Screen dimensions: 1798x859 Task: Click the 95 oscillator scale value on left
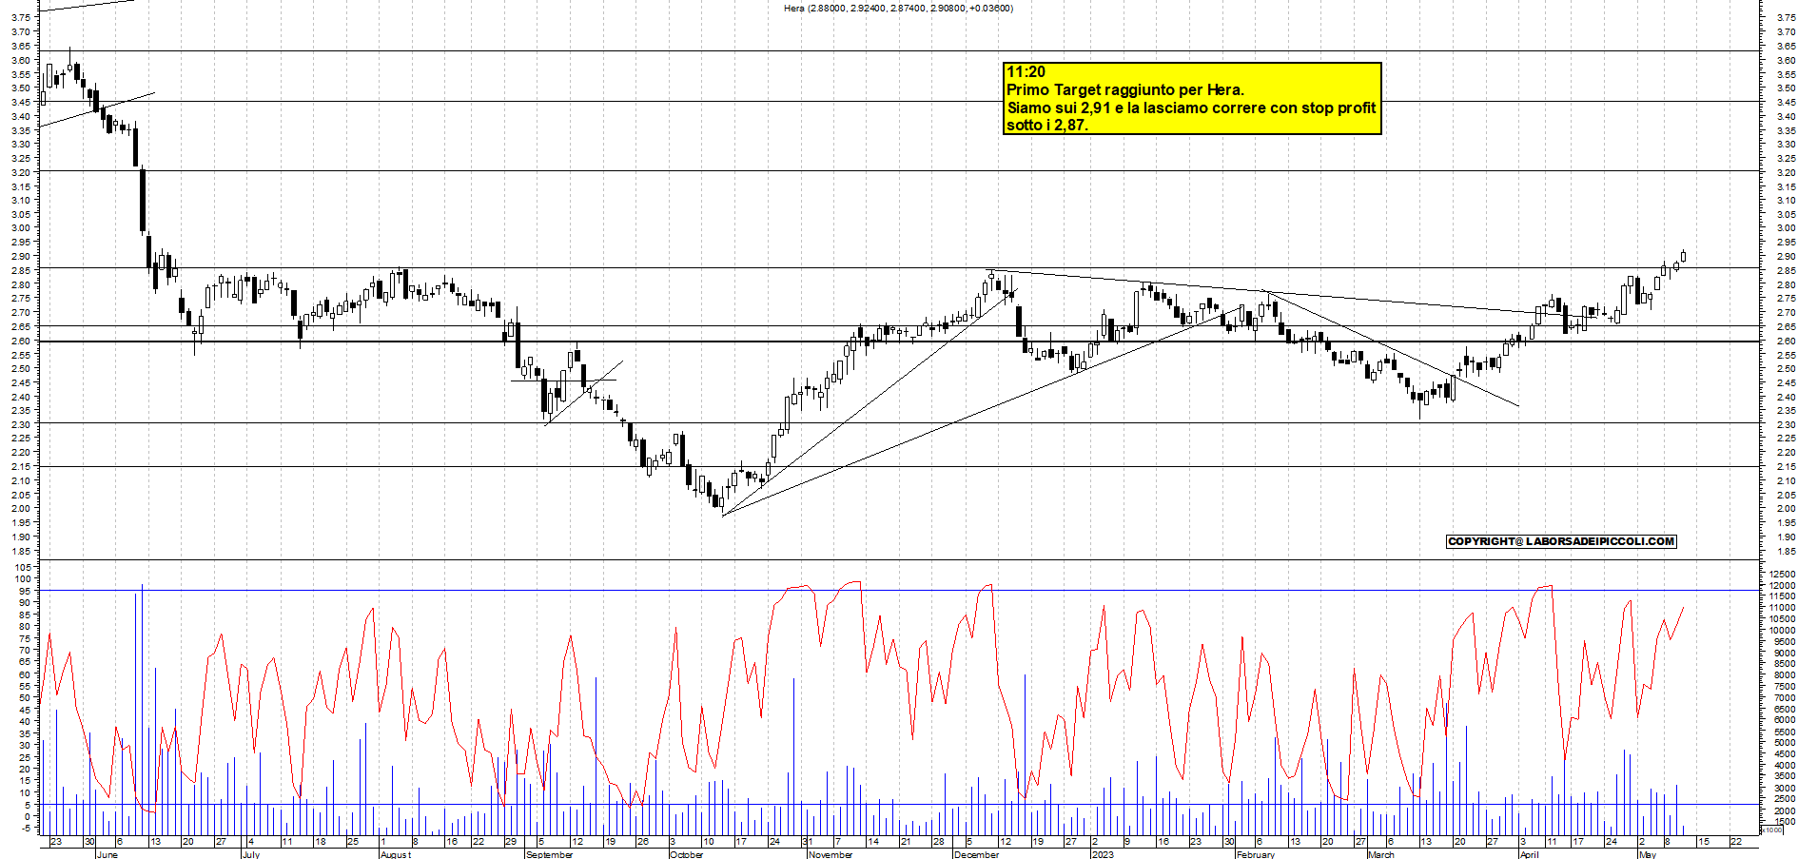[x=25, y=591]
